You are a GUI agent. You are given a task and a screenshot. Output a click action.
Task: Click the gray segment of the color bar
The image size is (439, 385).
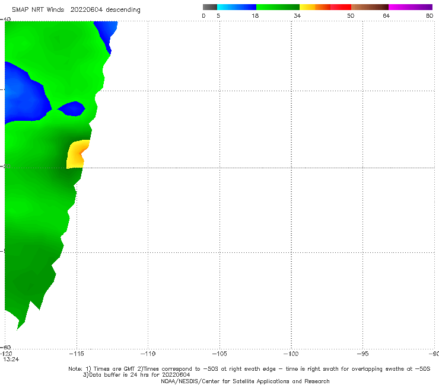pyautogui.click(x=210, y=7)
